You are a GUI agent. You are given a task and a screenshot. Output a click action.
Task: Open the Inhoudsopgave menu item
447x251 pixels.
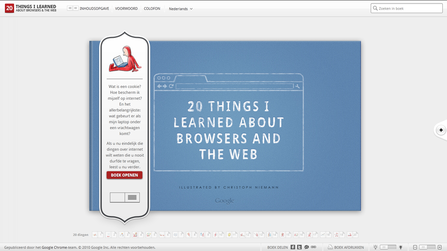pyautogui.click(x=94, y=8)
